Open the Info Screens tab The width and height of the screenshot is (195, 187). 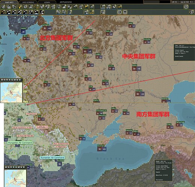[28, 2]
